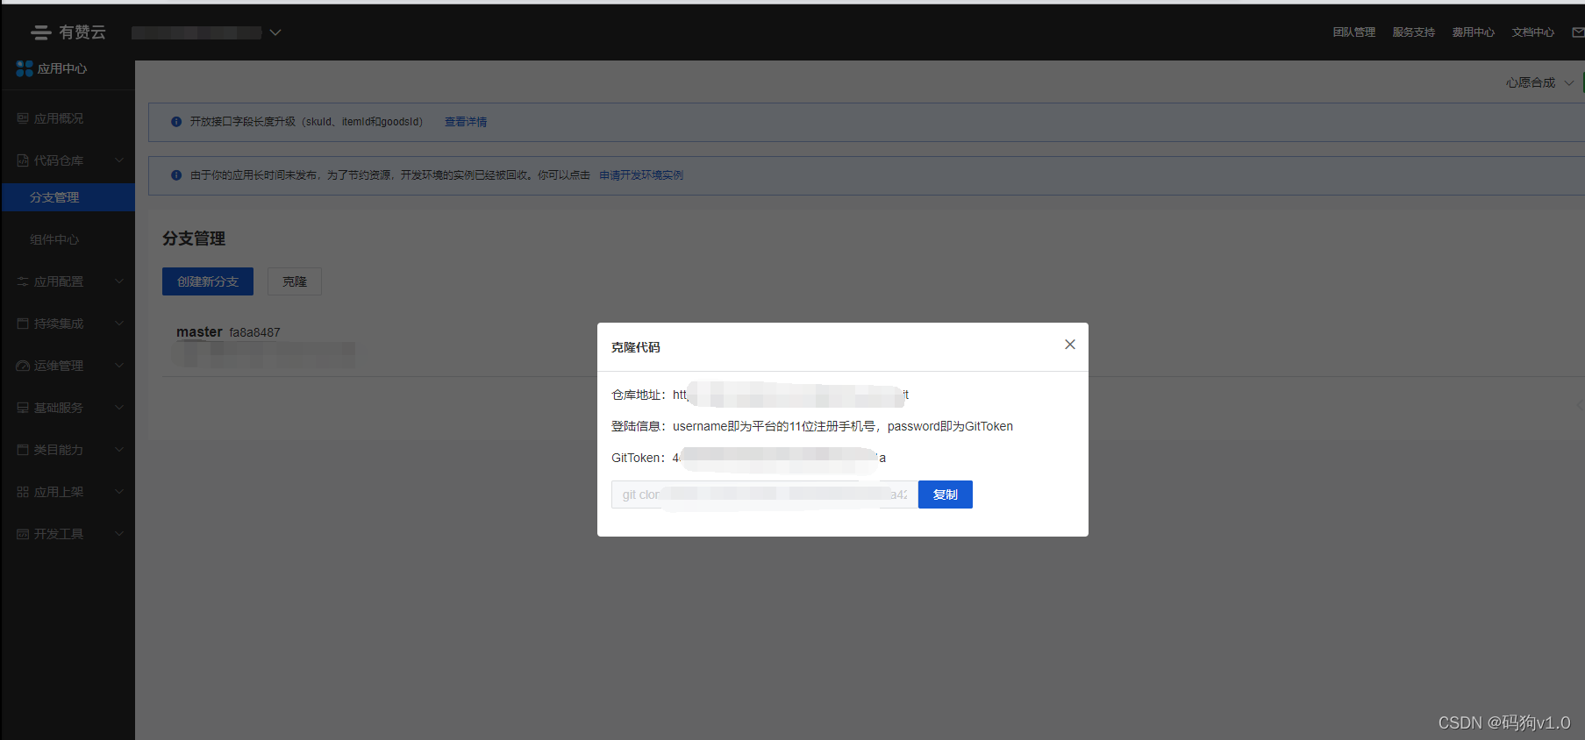Expand the 开发工具 menu chevron

(x=119, y=534)
